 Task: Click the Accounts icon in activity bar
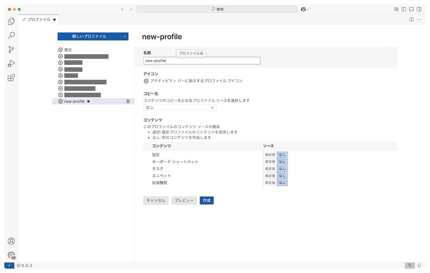pos(11,241)
